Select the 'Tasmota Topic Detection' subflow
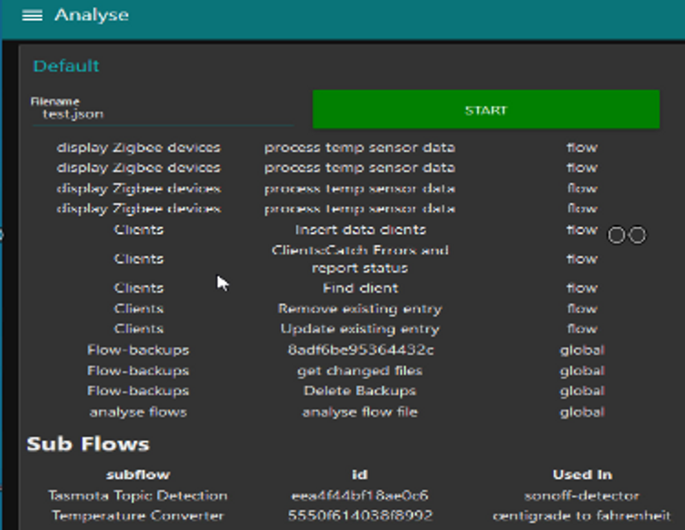 [x=138, y=495]
